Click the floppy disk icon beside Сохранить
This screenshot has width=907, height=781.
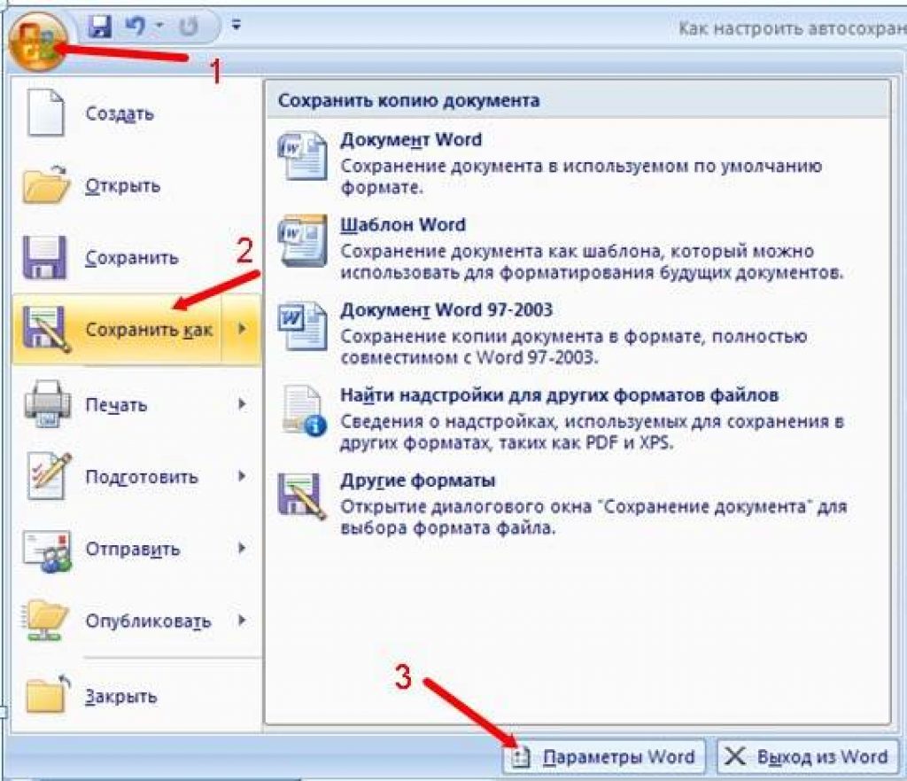click(44, 258)
